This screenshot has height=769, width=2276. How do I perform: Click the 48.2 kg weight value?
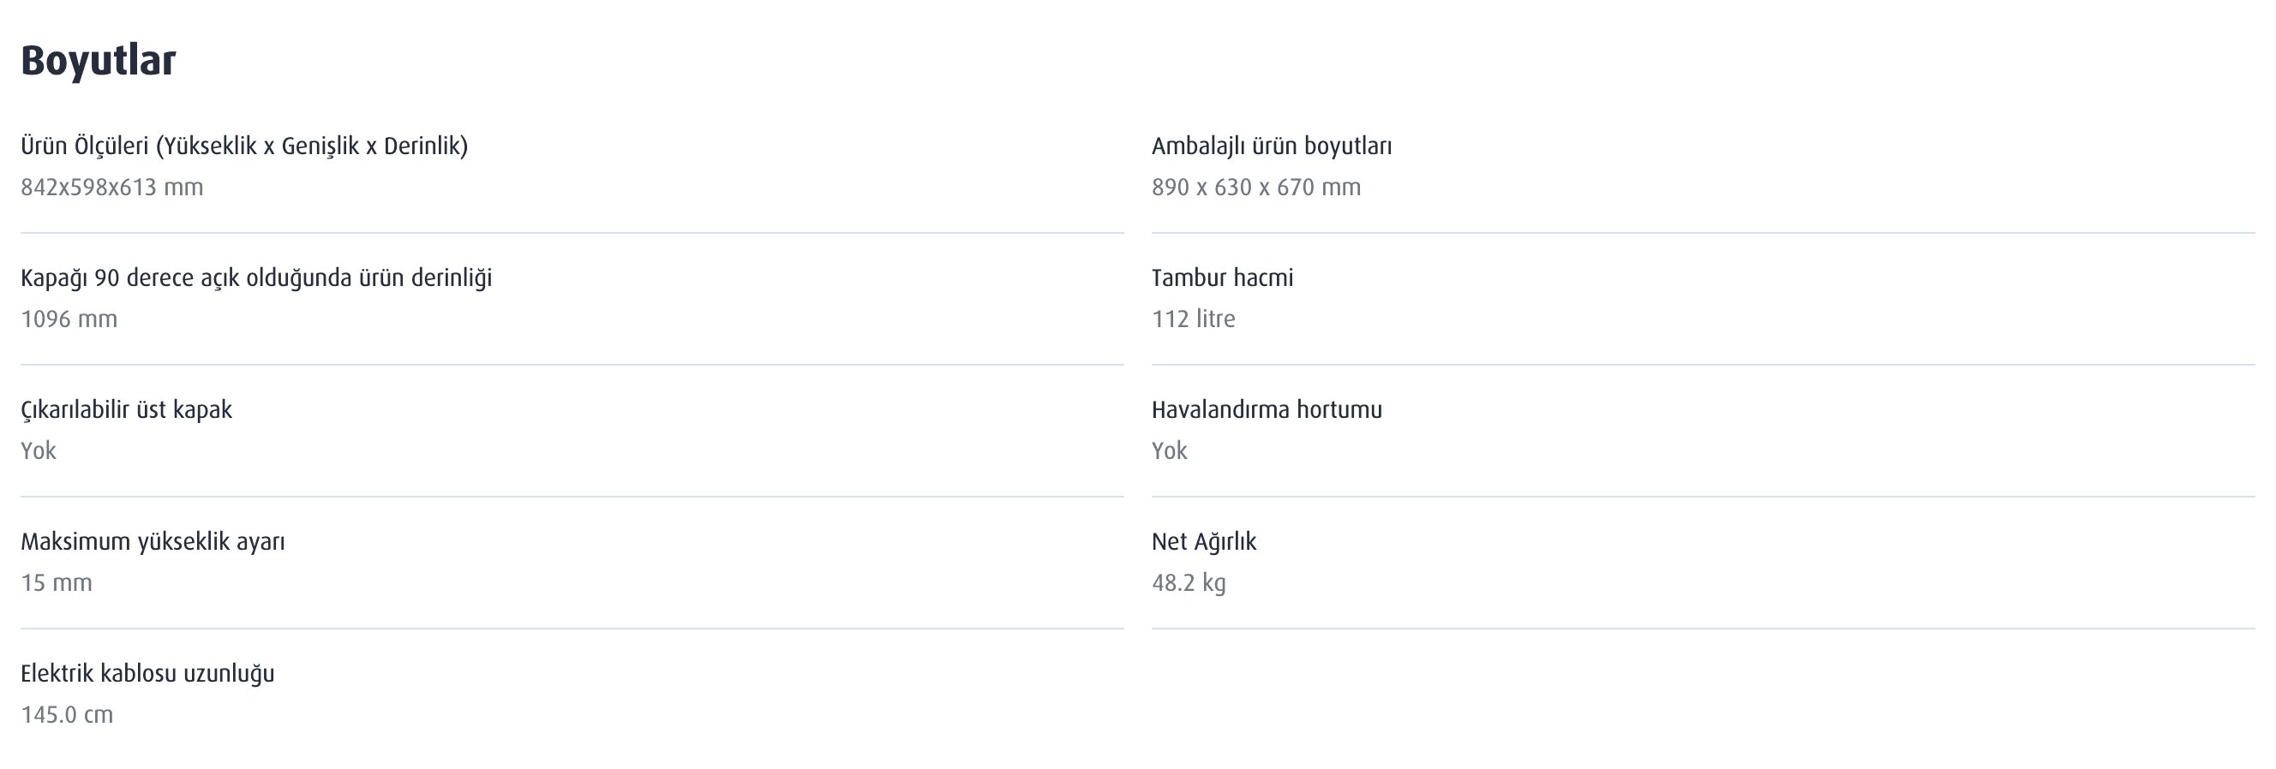[x=1189, y=582]
